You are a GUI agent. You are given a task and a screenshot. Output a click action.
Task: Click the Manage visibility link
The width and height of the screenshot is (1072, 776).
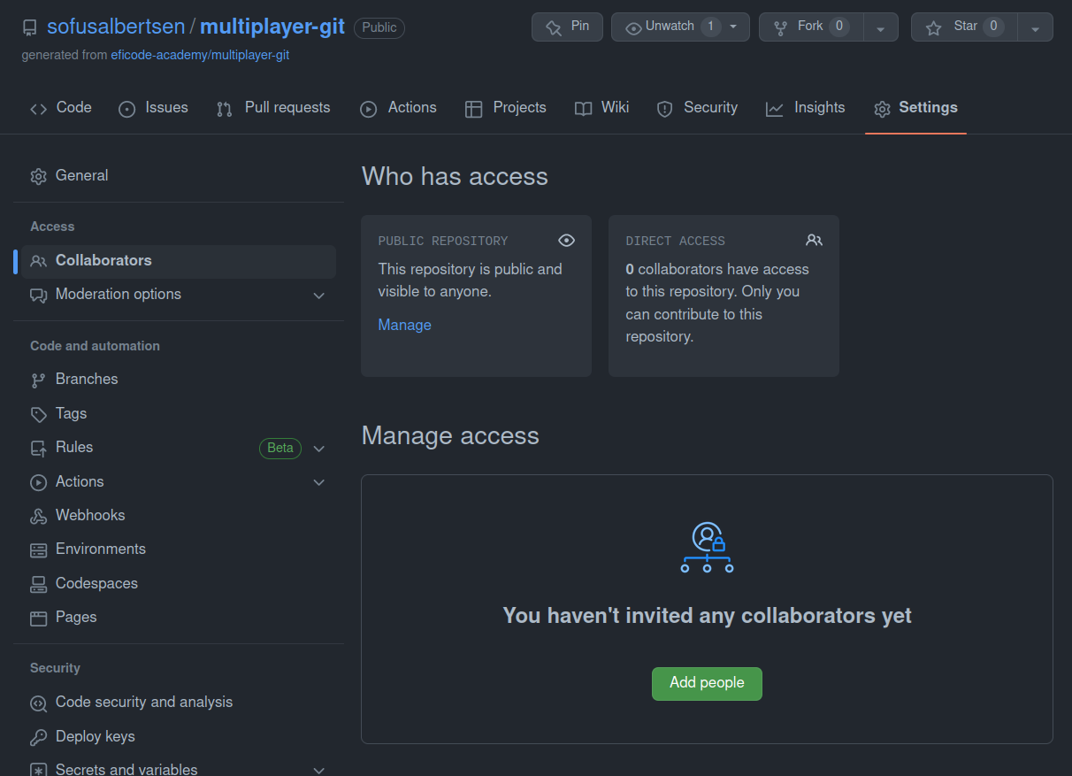click(x=404, y=325)
